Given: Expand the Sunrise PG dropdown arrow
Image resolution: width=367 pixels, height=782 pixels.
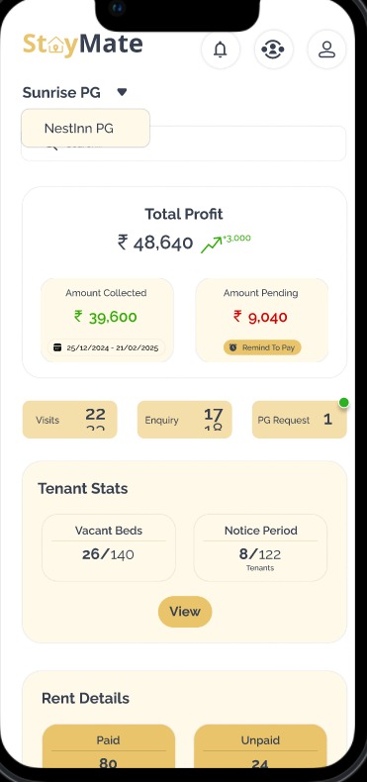Looking at the screenshot, I should pos(122,92).
